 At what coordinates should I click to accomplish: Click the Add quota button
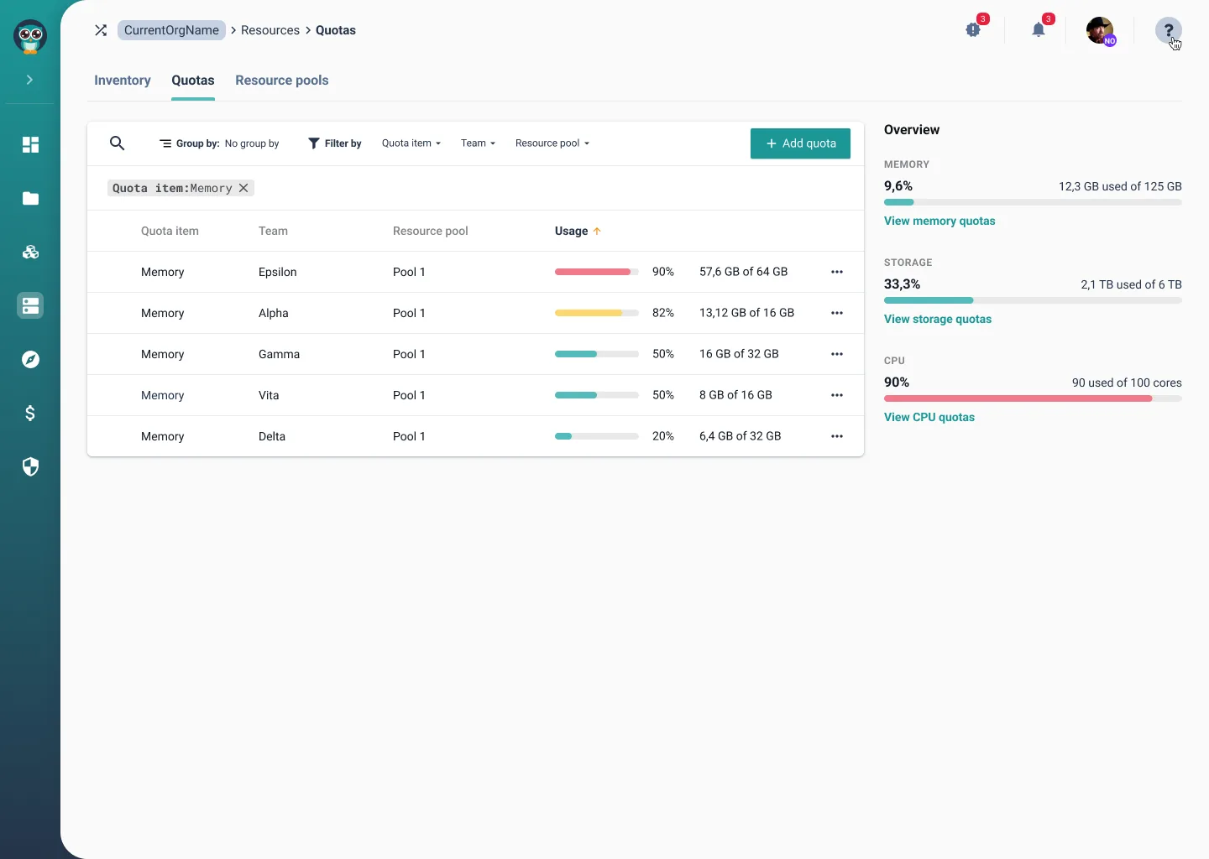pos(800,143)
